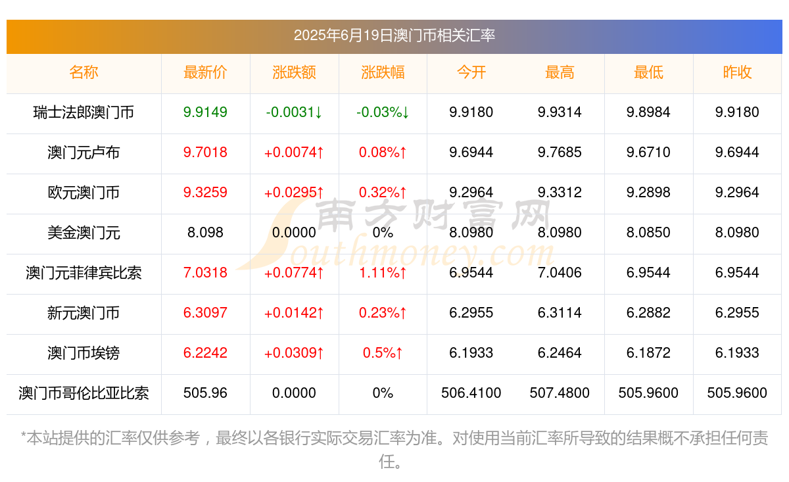Click the table title 2025年6月19日澳门币相关汇率
The width and height of the screenshot is (789, 482).
point(394,36)
